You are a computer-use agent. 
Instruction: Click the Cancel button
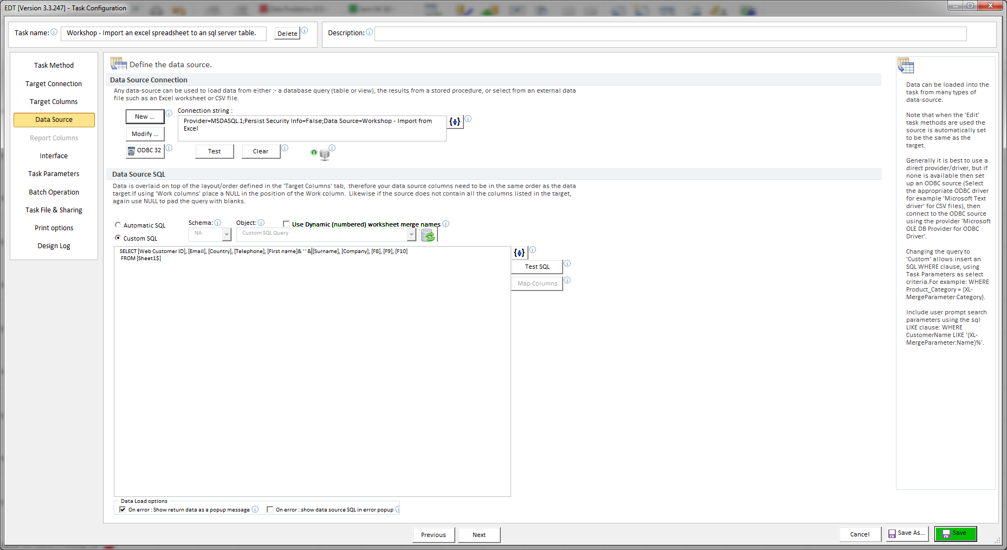pos(860,534)
